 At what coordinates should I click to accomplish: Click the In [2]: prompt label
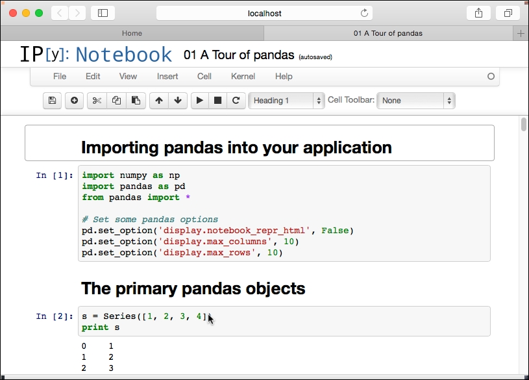coord(55,316)
